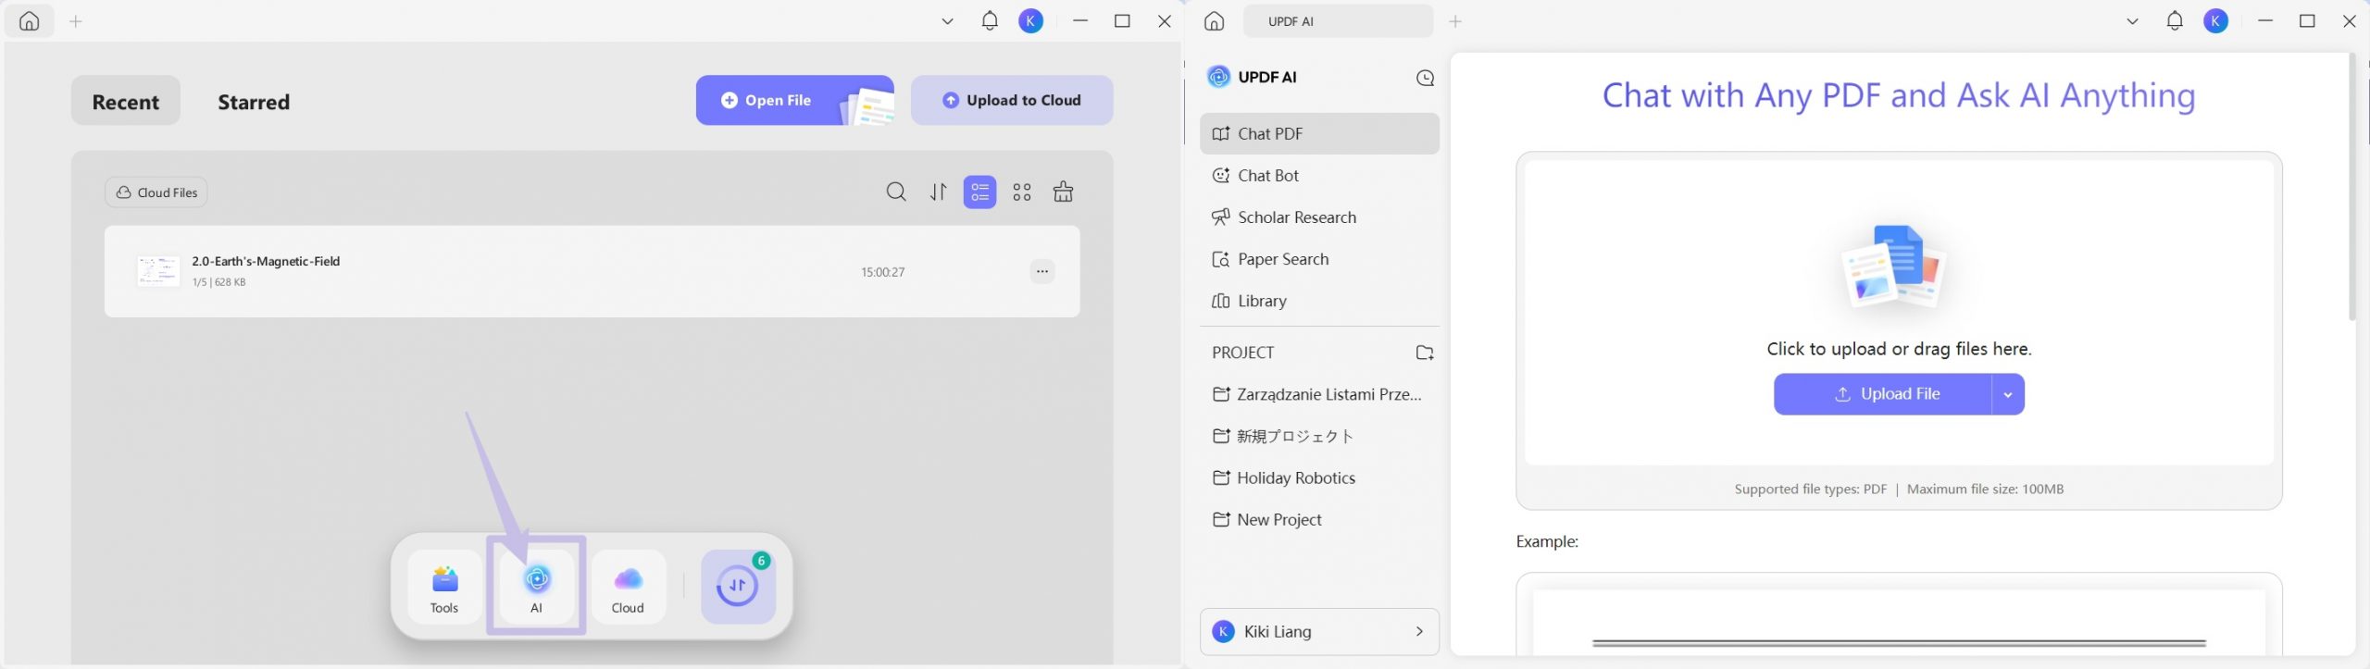This screenshot has height=669, width=2370.
Task: Open the Upload File dropdown arrow
Action: pos(2008,394)
